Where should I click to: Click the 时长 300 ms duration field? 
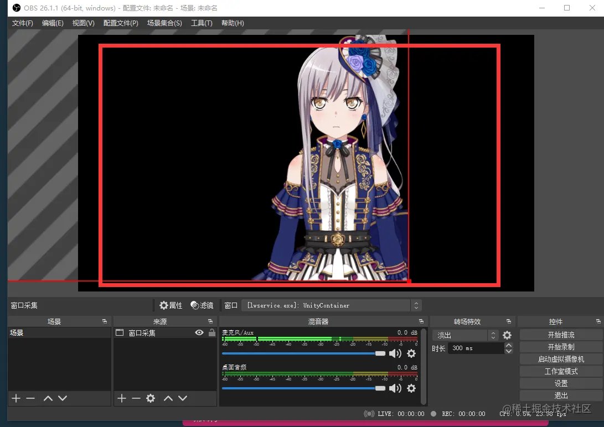click(x=476, y=348)
